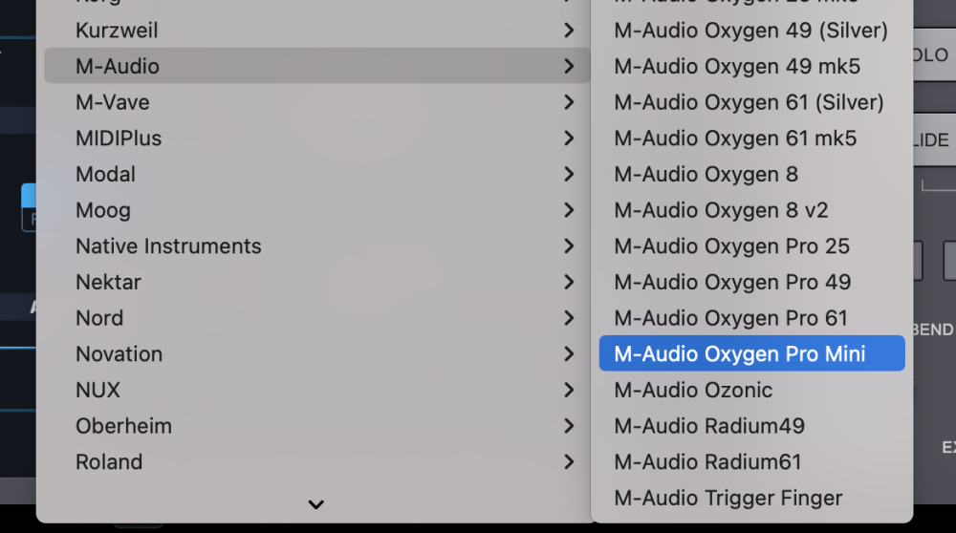956x533 pixels.
Task: Select M-Audio Oxygen Pro 49
Action: tap(732, 283)
